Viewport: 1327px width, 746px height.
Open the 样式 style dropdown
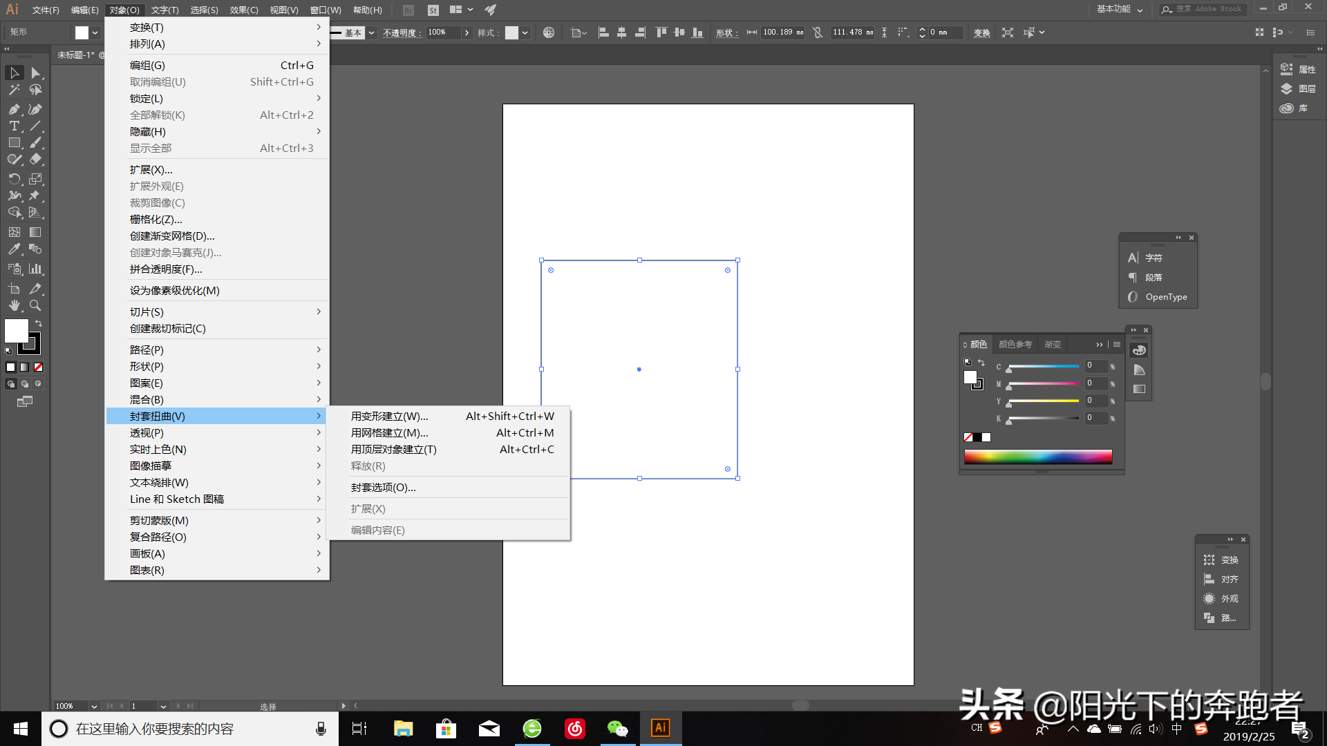(525, 32)
